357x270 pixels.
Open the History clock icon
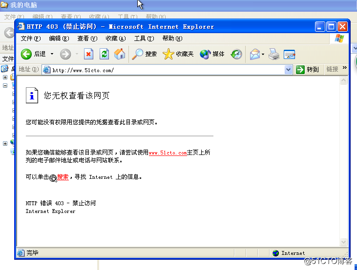[236, 54]
